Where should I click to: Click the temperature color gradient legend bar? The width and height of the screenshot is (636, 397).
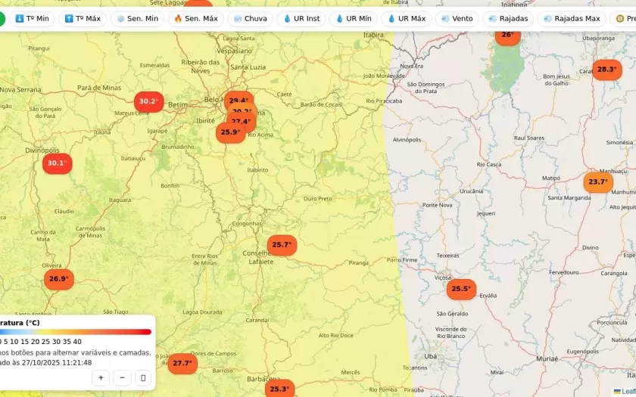pos(76,332)
